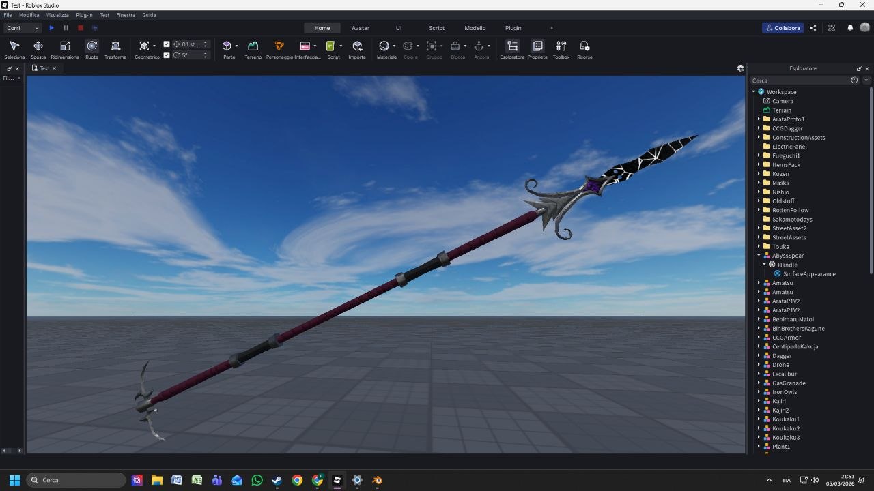Viewport: 874px width, 491px height.
Task: Select the Ridimensiona (Scale) tool
Action: coord(65,48)
